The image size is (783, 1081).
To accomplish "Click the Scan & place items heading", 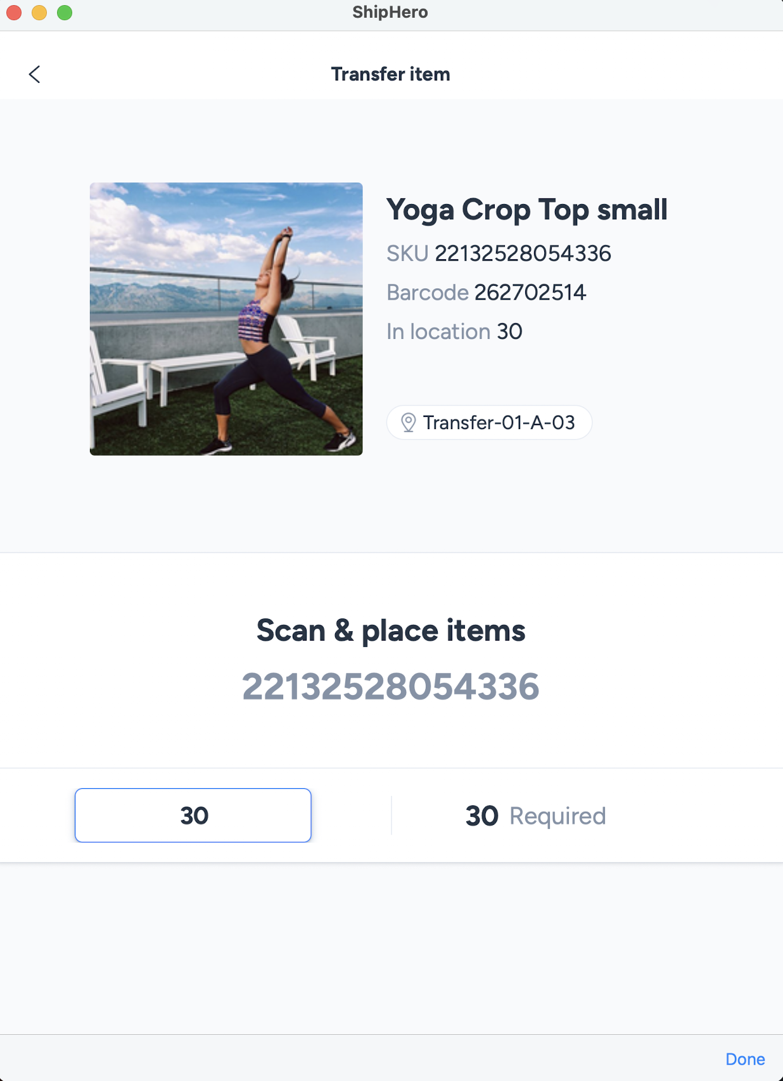I will (x=391, y=631).
